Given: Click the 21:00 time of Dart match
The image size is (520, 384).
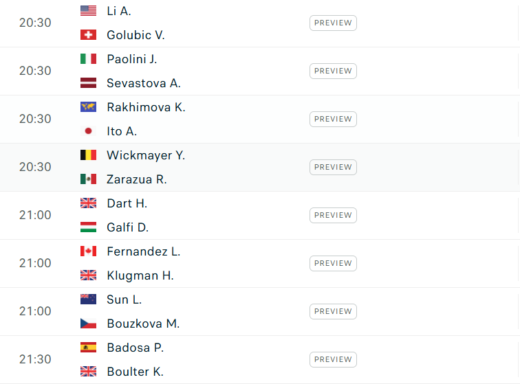Looking at the screenshot, I should [35, 215].
